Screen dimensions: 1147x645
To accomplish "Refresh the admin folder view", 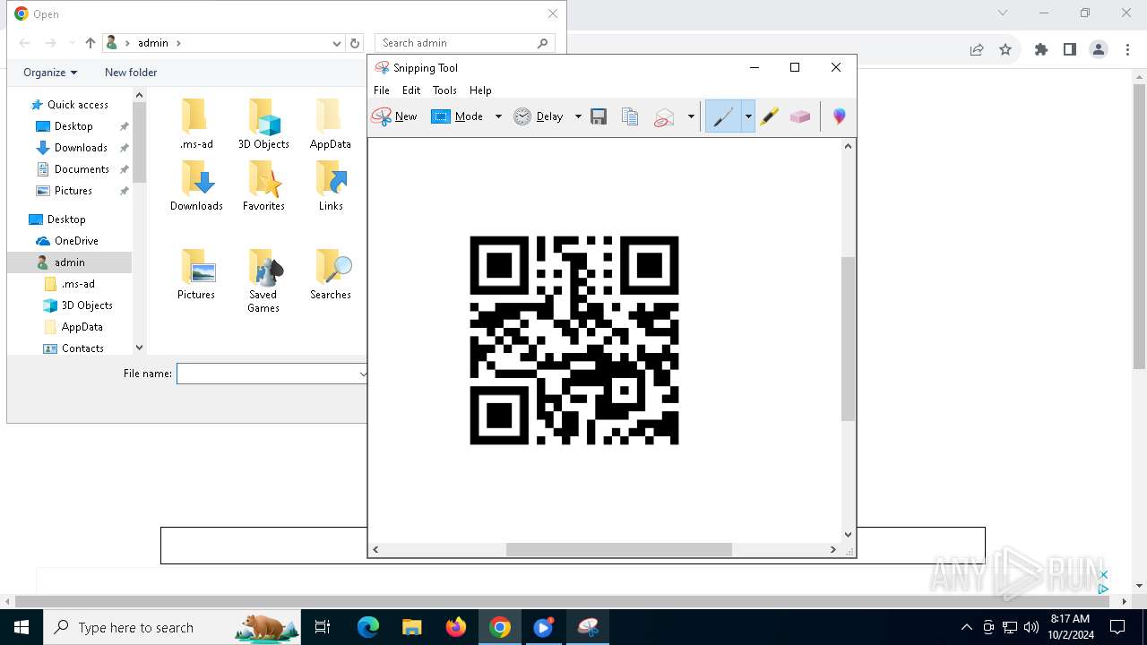I will pos(355,43).
